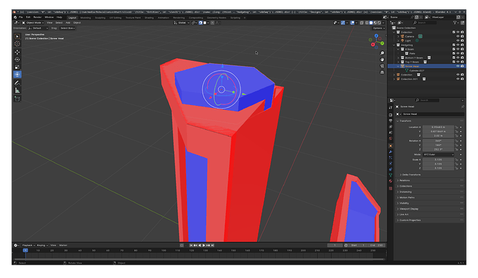Select the Rotate tool in the toolbar
This screenshot has width=478, height=278.
(x=17, y=59)
